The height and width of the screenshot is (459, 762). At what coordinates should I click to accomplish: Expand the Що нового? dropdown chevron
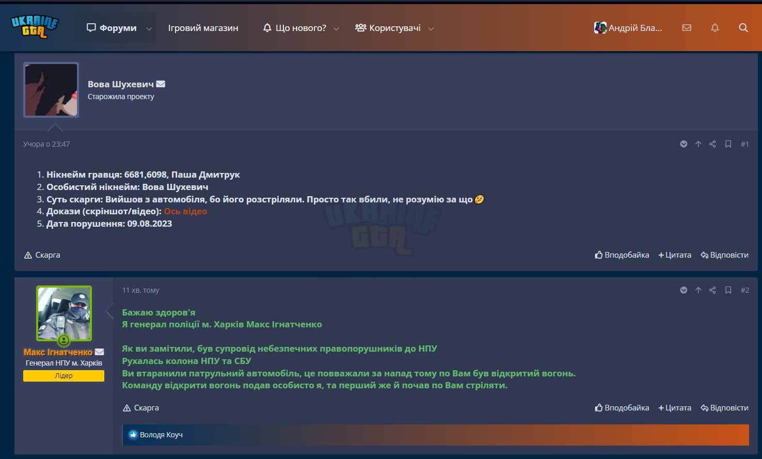pos(336,28)
